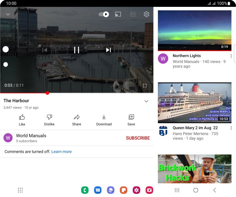The height and width of the screenshot is (197, 236).
Task: Share this video
Action: (77, 120)
